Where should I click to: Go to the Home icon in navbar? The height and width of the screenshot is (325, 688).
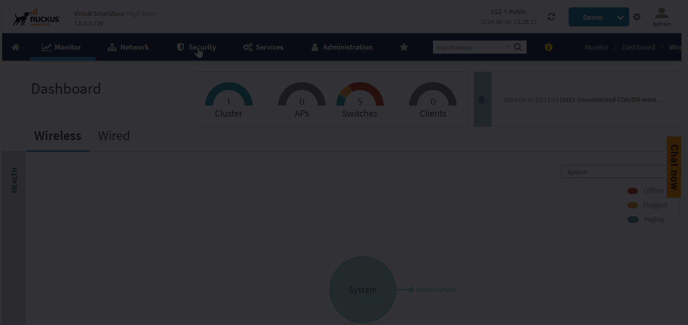point(15,47)
